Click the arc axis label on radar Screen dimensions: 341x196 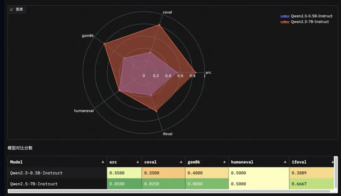coord(208,72)
